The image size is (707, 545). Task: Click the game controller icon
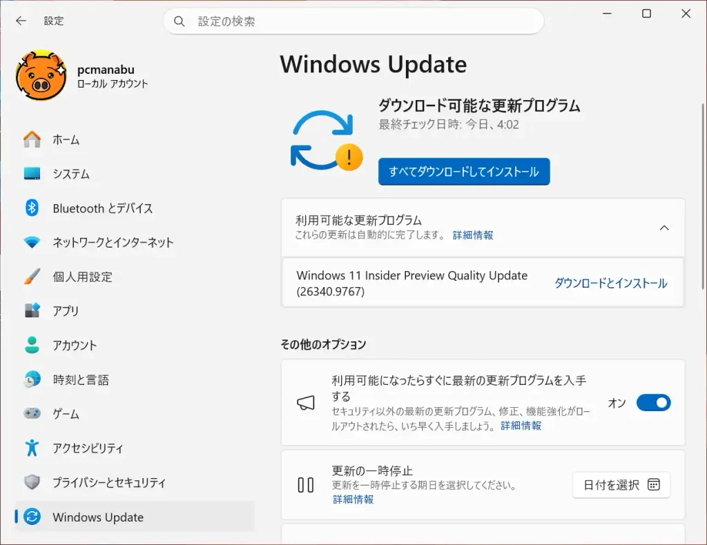click(32, 413)
